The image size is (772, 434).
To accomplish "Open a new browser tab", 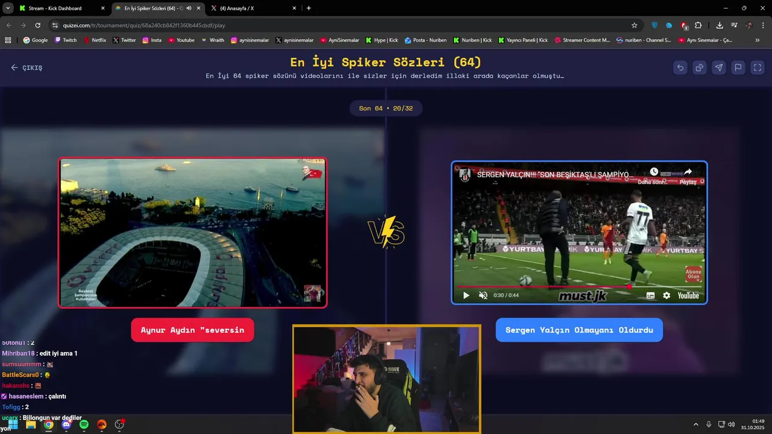I will coord(309,8).
